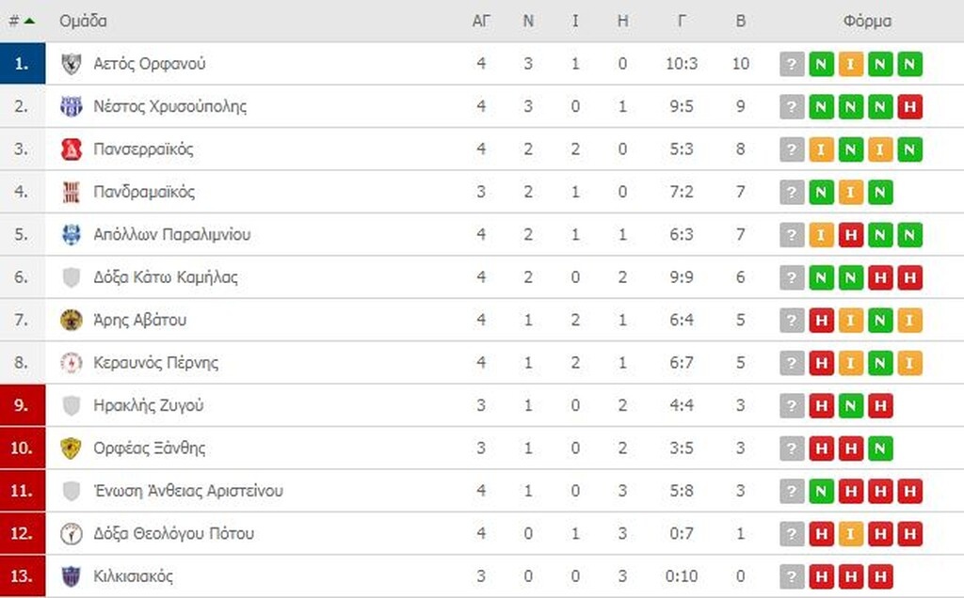The height and width of the screenshot is (598, 964).
Task: Reveal the hidden form result for Αετός Ορφανού
Action: click(x=792, y=63)
